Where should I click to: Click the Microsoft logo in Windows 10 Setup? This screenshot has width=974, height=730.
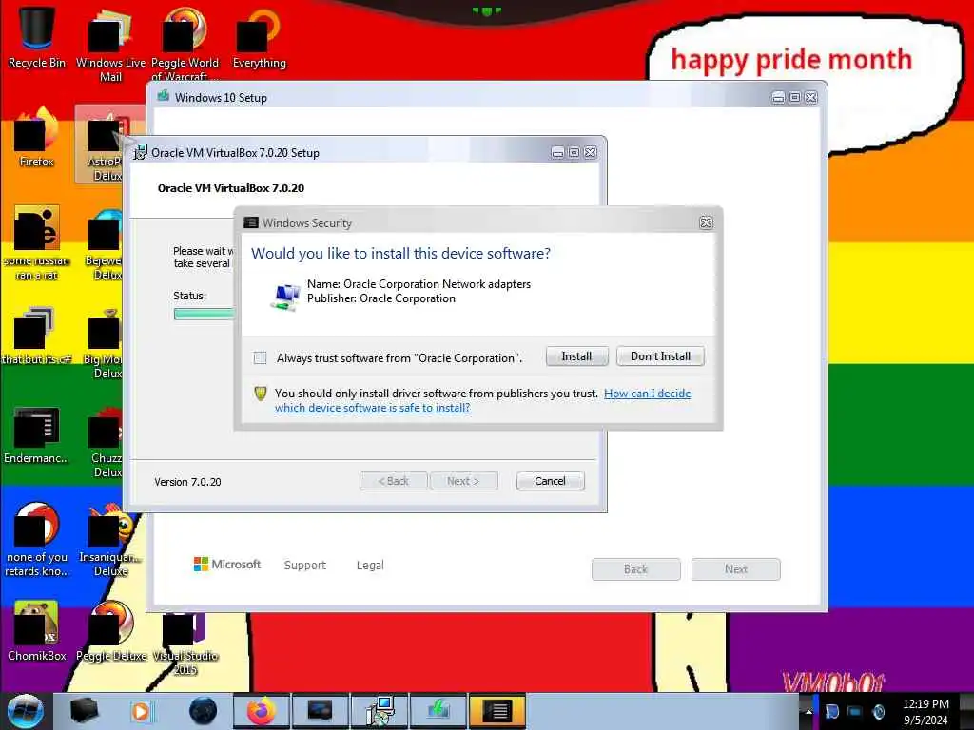[227, 565]
